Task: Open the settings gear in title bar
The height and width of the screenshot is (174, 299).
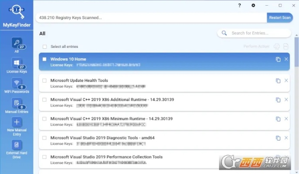Action: click(x=253, y=5)
